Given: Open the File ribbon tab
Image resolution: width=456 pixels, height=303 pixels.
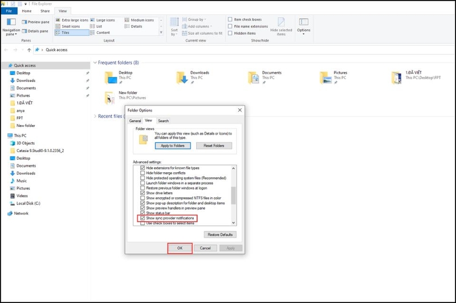Looking at the screenshot, I should 9,11.
